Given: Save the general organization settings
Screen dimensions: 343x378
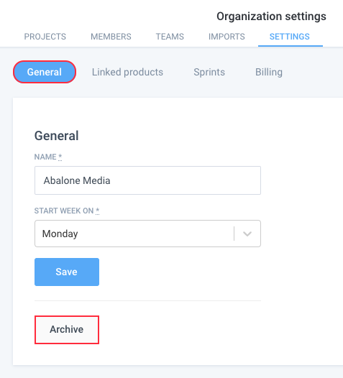Looking at the screenshot, I should 67,272.
